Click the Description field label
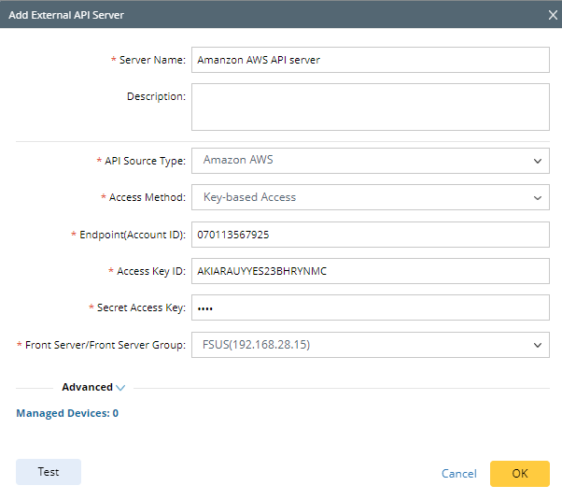 (156, 96)
